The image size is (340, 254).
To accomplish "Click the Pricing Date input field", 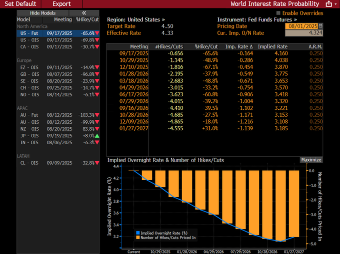I will tap(301, 25).
